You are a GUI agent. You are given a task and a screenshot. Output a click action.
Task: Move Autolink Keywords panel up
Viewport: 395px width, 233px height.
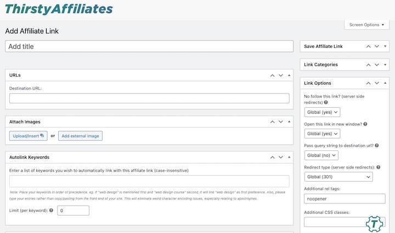[x=272, y=157]
